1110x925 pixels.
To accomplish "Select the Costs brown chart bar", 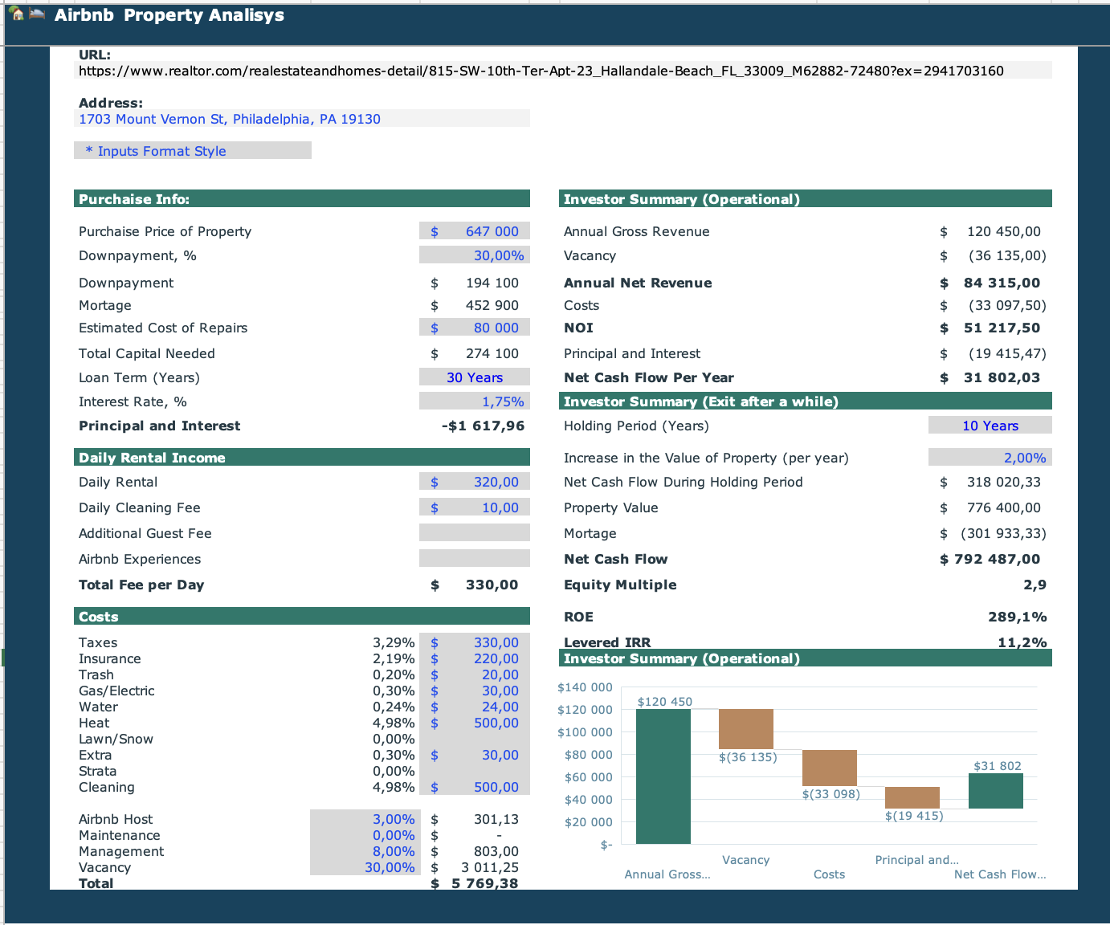I will click(830, 768).
